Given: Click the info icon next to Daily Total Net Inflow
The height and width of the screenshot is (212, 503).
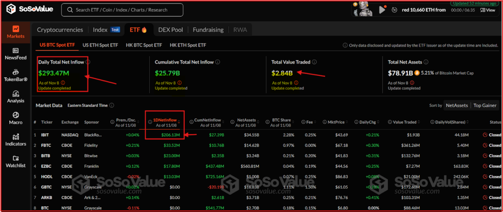Looking at the screenshot, I should coord(88,62).
